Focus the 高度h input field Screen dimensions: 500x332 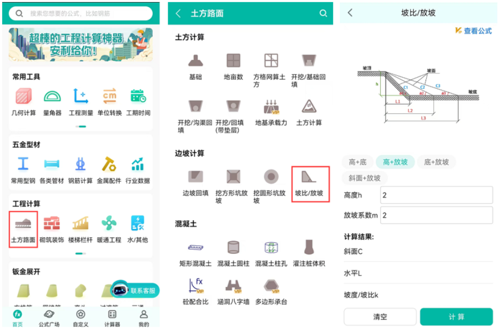click(x=436, y=195)
